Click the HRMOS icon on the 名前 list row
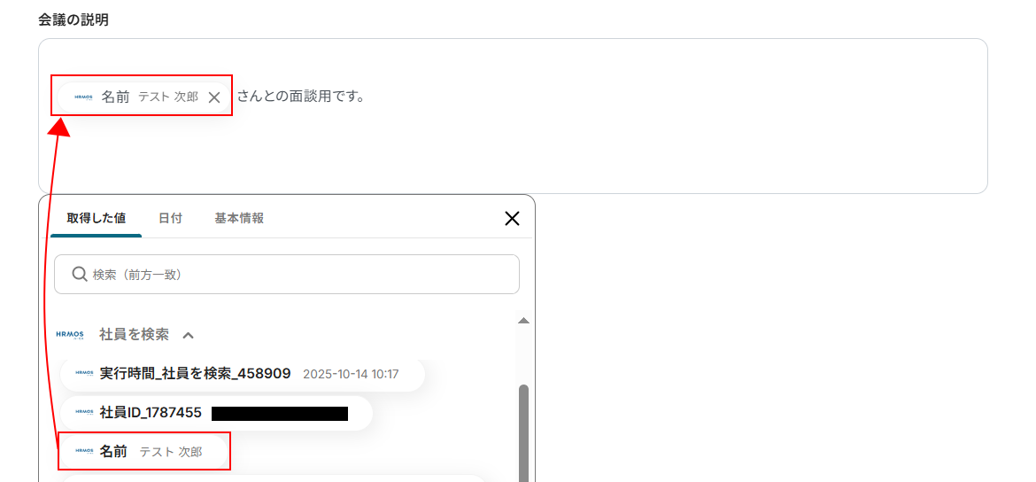This screenshot has width=1036, height=482. 83,452
